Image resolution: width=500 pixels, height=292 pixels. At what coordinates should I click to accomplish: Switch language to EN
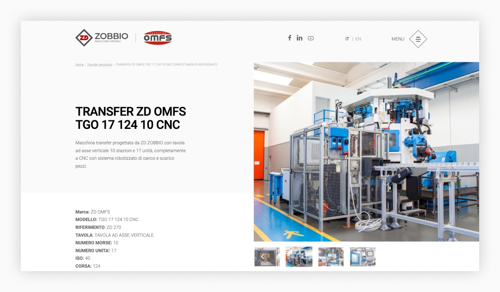coord(358,39)
